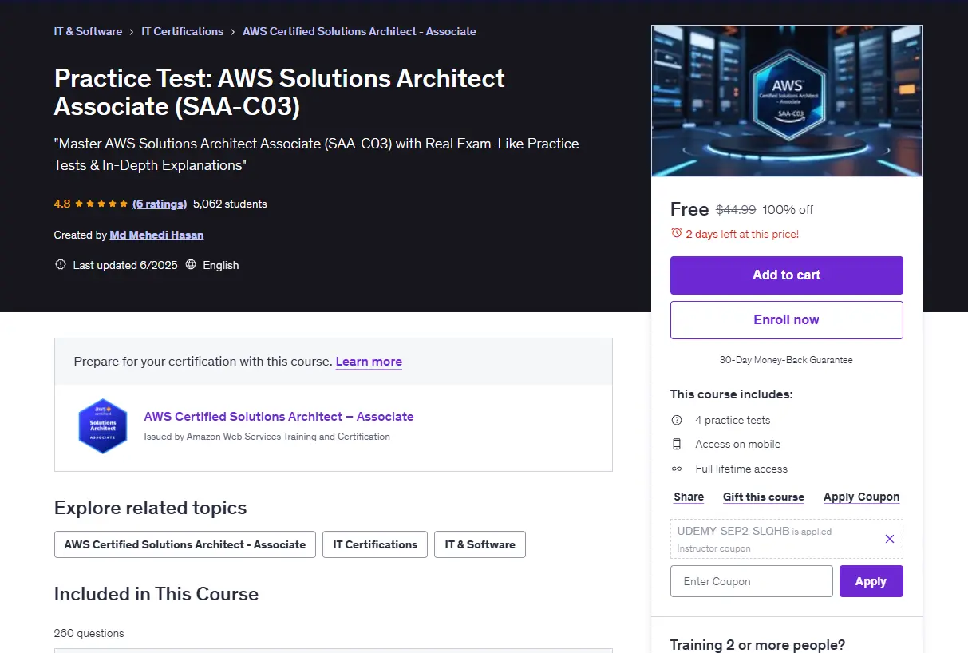Image resolution: width=968 pixels, height=653 pixels.
Task: Click the 2 days left at this price text
Action: [742, 234]
